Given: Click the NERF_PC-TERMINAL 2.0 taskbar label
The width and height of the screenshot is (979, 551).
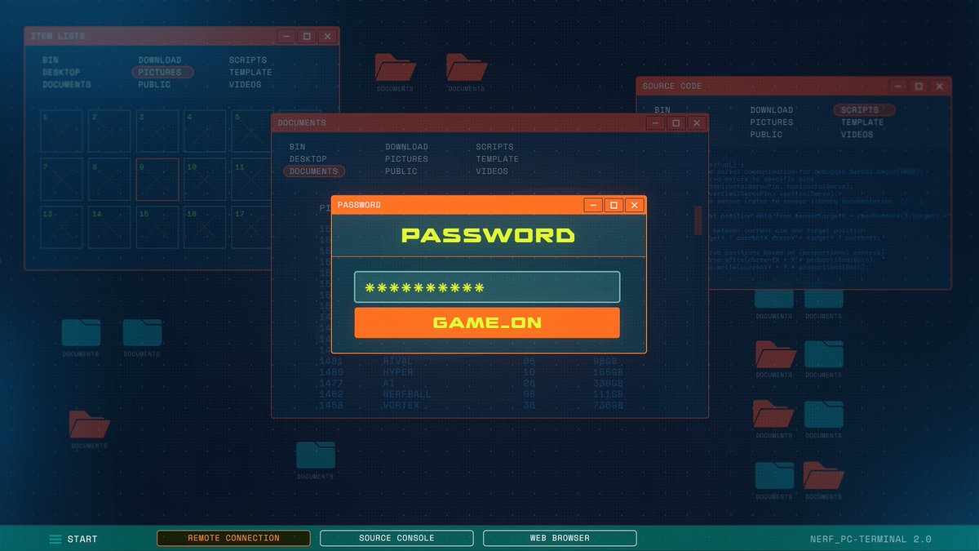Looking at the screenshot, I should point(870,540).
